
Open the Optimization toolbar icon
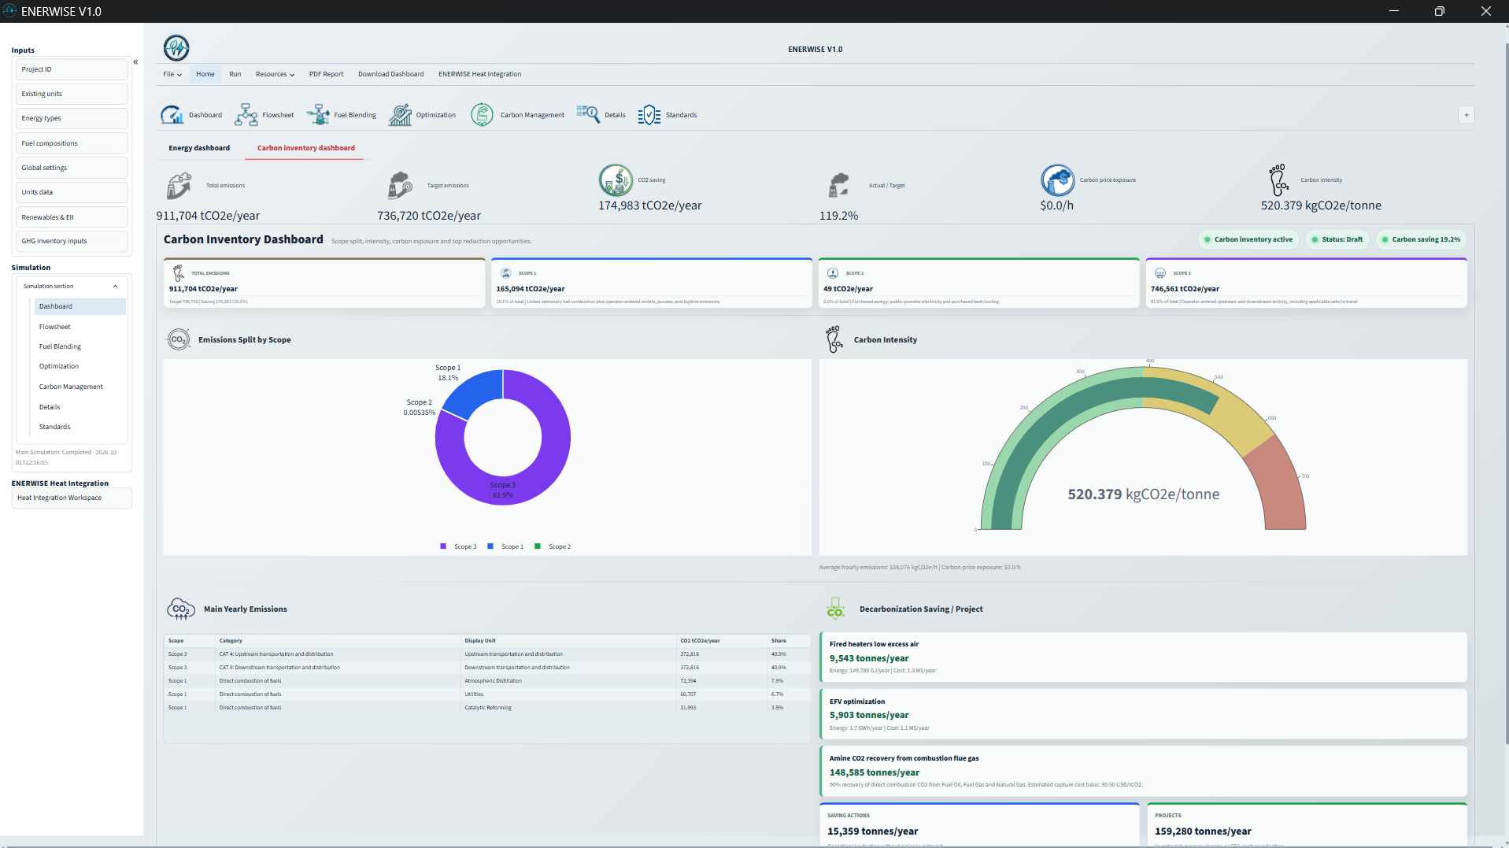(400, 115)
